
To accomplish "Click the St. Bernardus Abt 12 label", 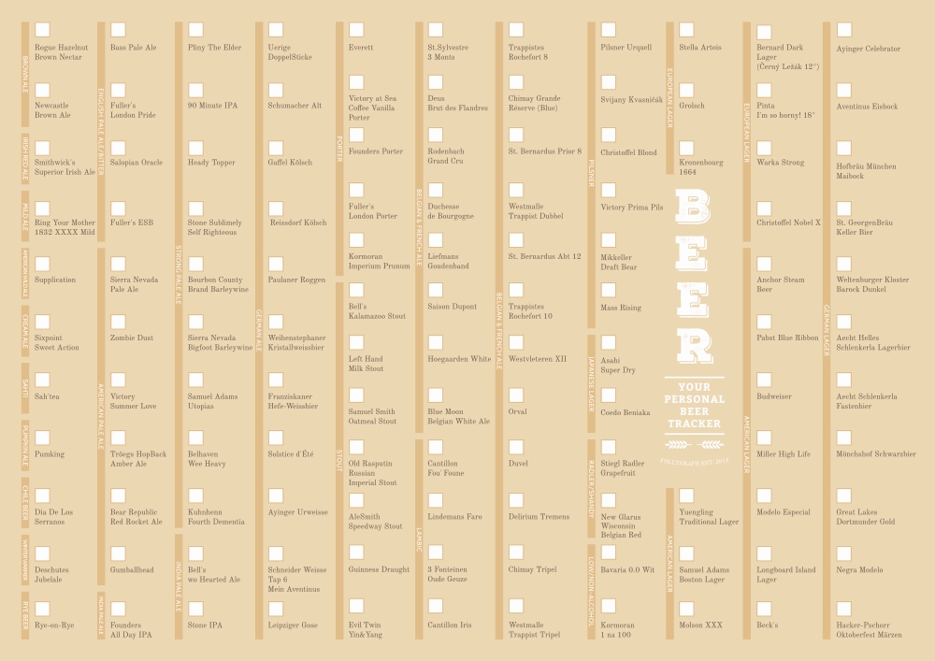I will 544,256.
